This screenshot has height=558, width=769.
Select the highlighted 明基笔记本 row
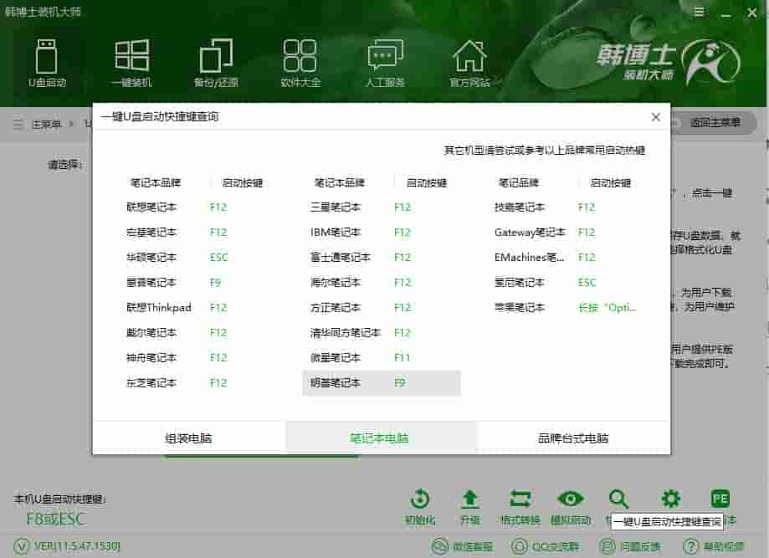click(382, 382)
